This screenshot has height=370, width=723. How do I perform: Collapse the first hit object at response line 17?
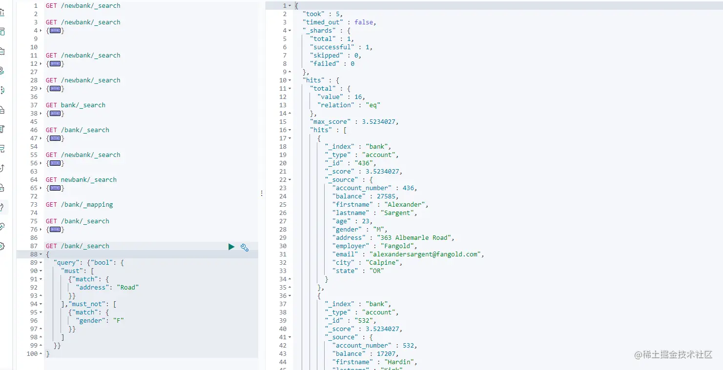290,138
